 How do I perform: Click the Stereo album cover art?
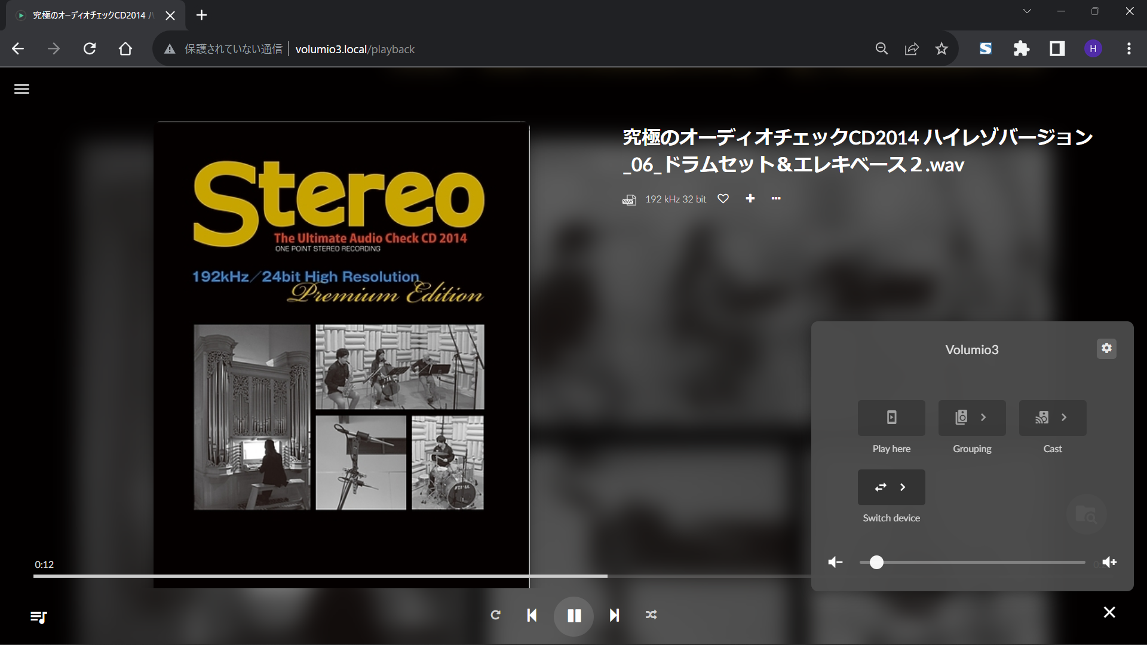[x=341, y=355]
